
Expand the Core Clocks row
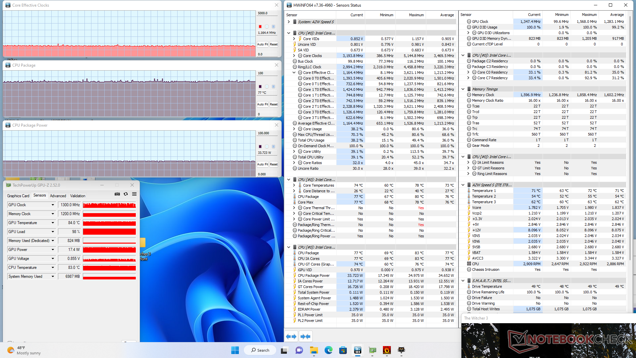click(x=294, y=56)
